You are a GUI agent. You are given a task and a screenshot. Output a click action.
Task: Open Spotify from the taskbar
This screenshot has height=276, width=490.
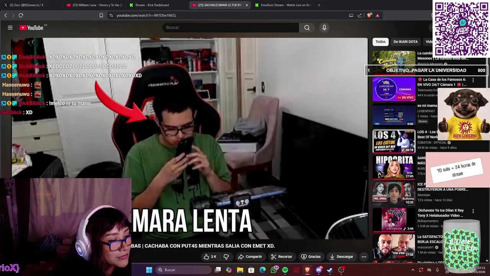pos(285,270)
